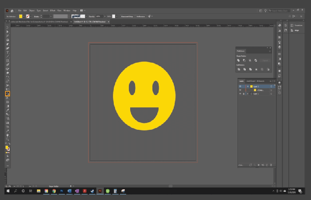Open graphic Style dropdown arrow

pyautogui.click(x=116, y=16)
